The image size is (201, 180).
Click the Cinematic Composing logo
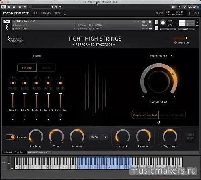pos(16,39)
